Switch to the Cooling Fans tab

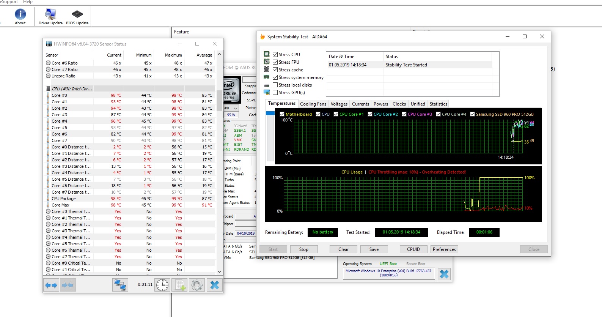(x=313, y=104)
